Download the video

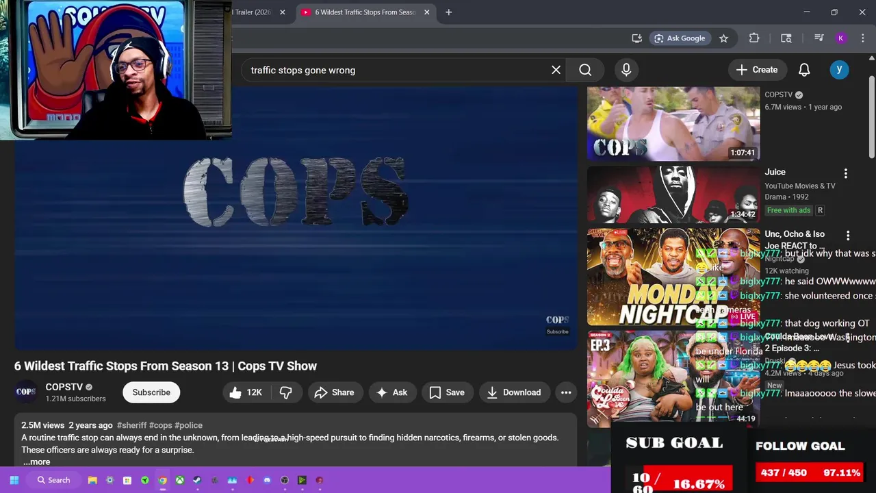pos(514,392)
